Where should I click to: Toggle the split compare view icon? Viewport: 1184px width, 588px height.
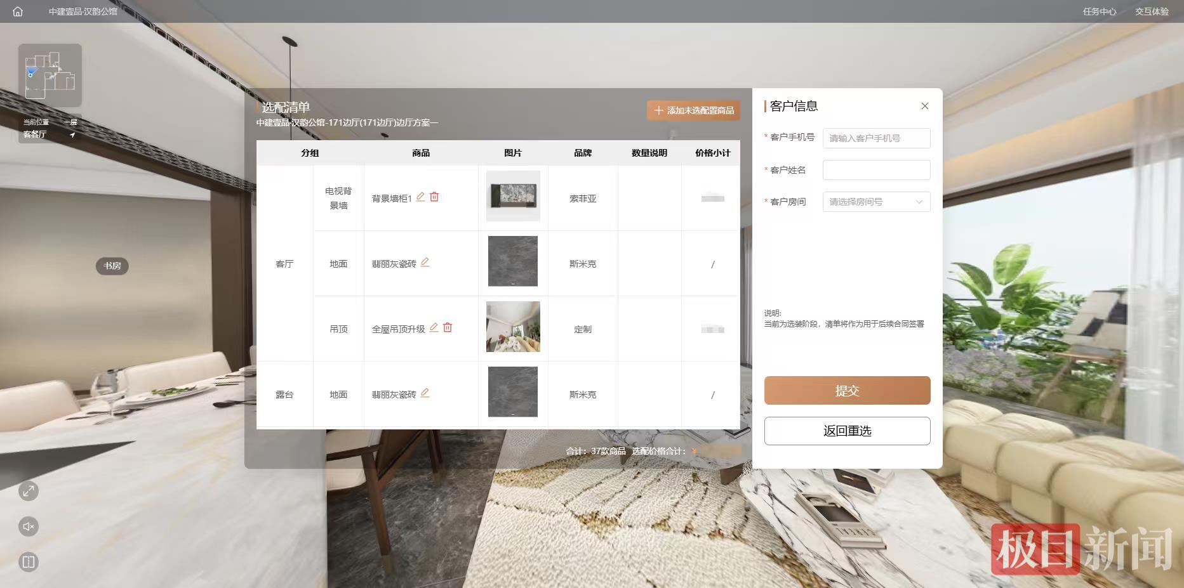(29, 562)
